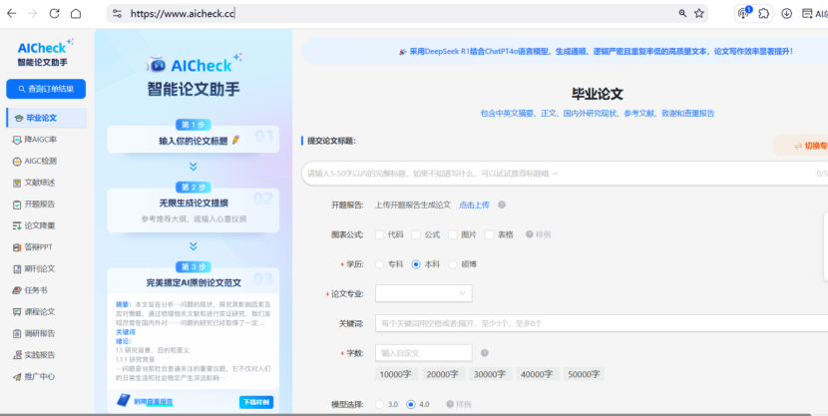This screenshot has height=416, width=828.
Task: Open the browser downloads icon
Action: 786,14
